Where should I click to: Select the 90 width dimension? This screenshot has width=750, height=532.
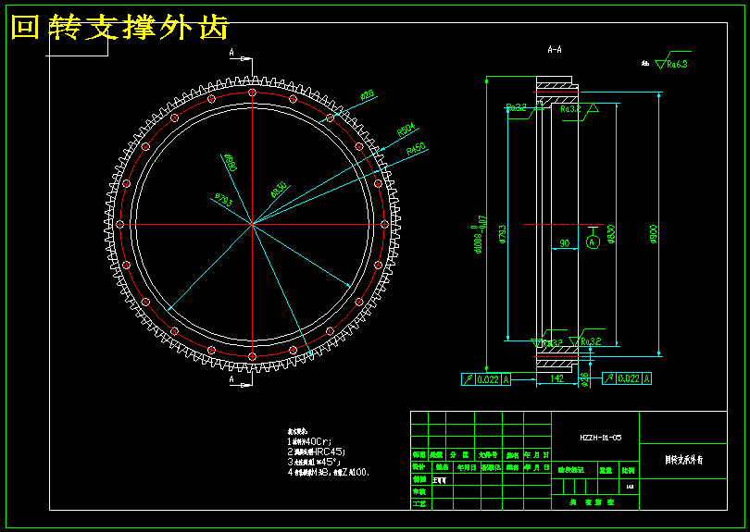point(565,242)
